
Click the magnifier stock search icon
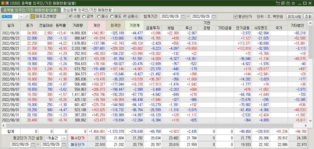click(27, 16)
